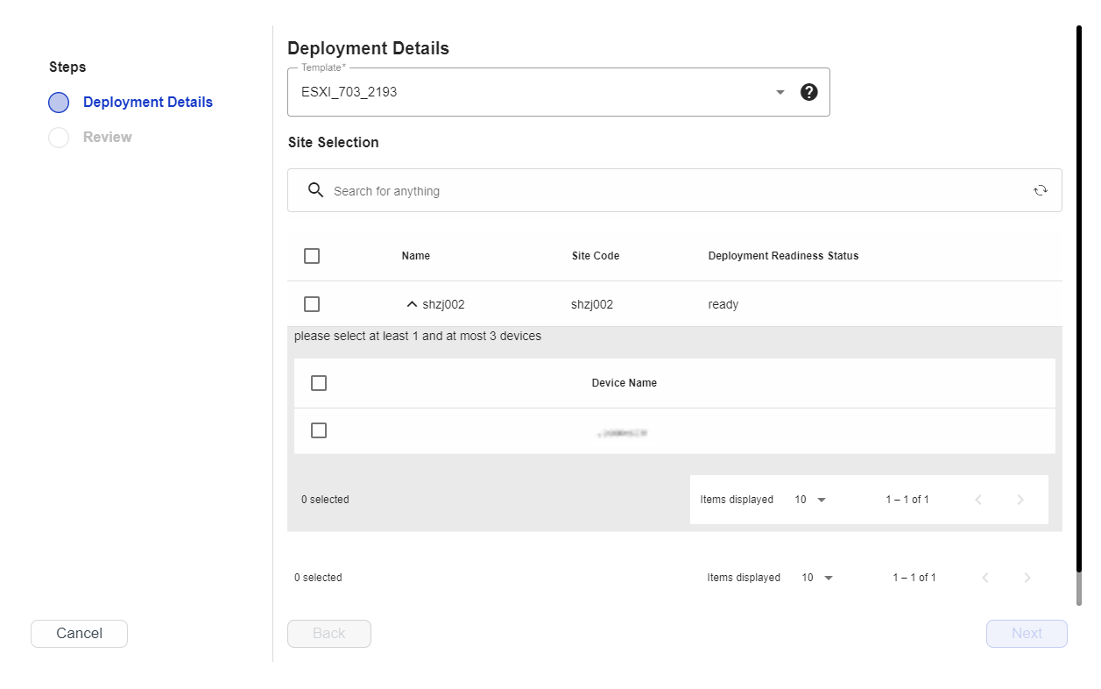Click previous page arrow in device table
1101x689 pixels.
[x=978, y=500]
